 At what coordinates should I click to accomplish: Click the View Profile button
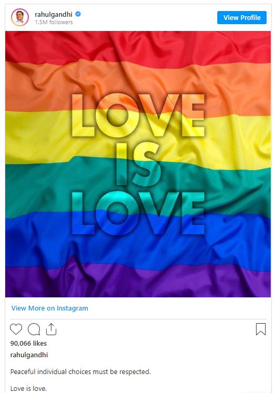click(x=242, y=17)
